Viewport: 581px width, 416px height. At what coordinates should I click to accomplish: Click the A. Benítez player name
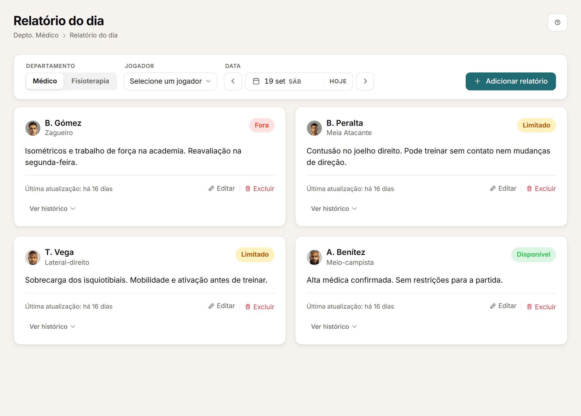click(346, 252)
